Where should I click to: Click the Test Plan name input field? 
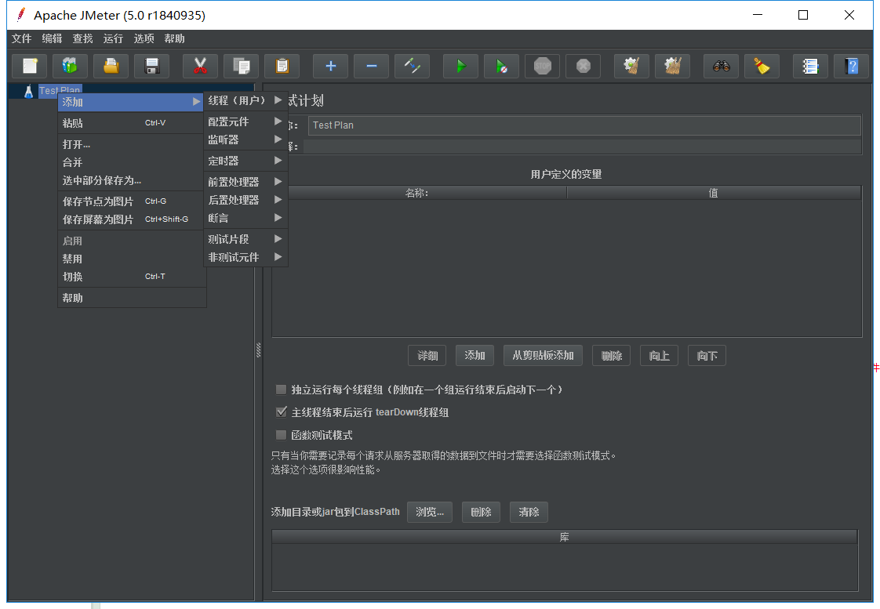click(x=584, y=125)
